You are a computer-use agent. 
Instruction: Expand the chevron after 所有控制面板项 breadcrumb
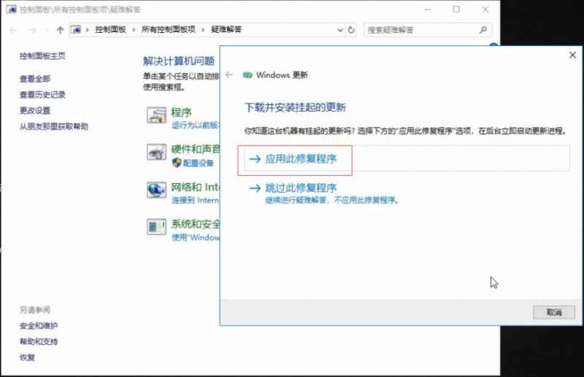tap(203, 30)
